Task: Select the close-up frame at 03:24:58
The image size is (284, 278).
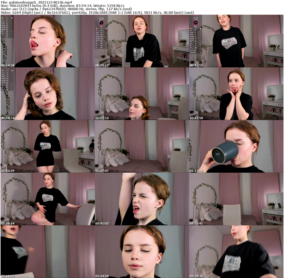Action: click(142, 251)
